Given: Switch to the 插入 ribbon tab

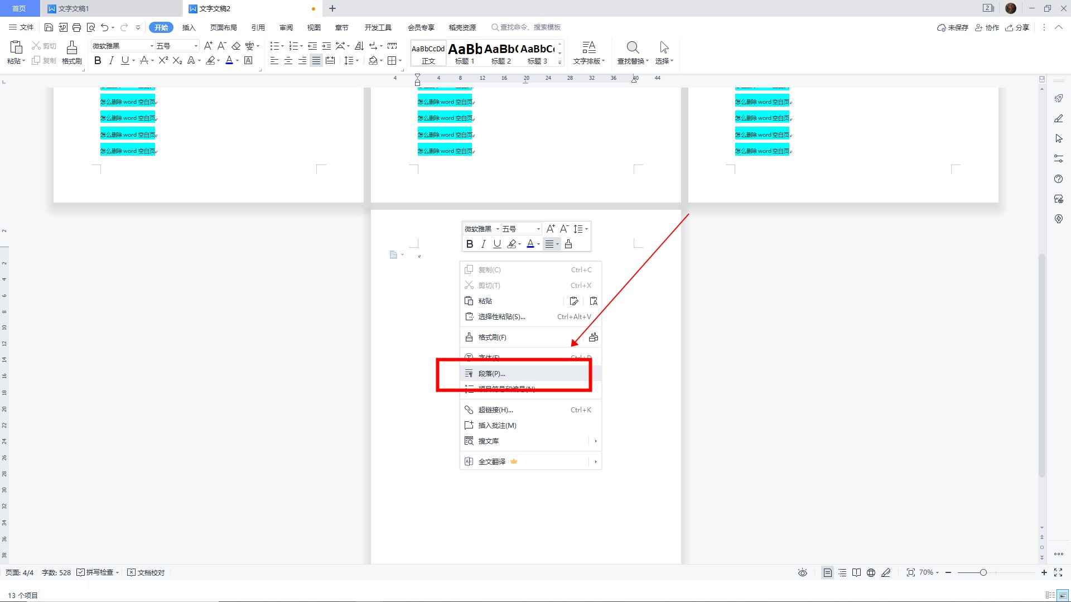Looking at the screenshot, I should [189, 27].
